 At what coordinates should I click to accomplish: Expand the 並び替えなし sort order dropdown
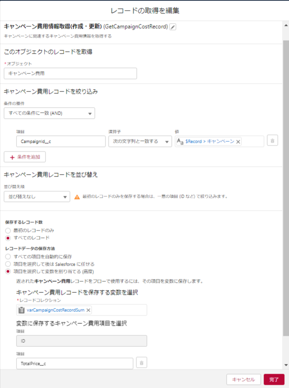pos(36,197)
